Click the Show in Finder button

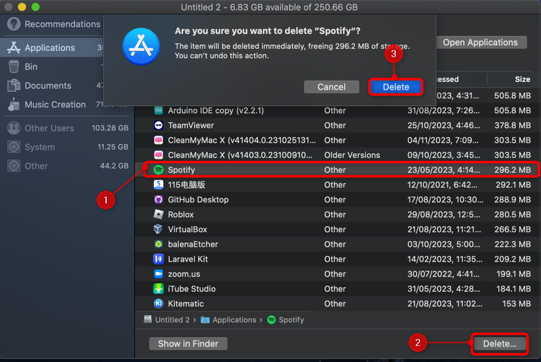[188, 343]
